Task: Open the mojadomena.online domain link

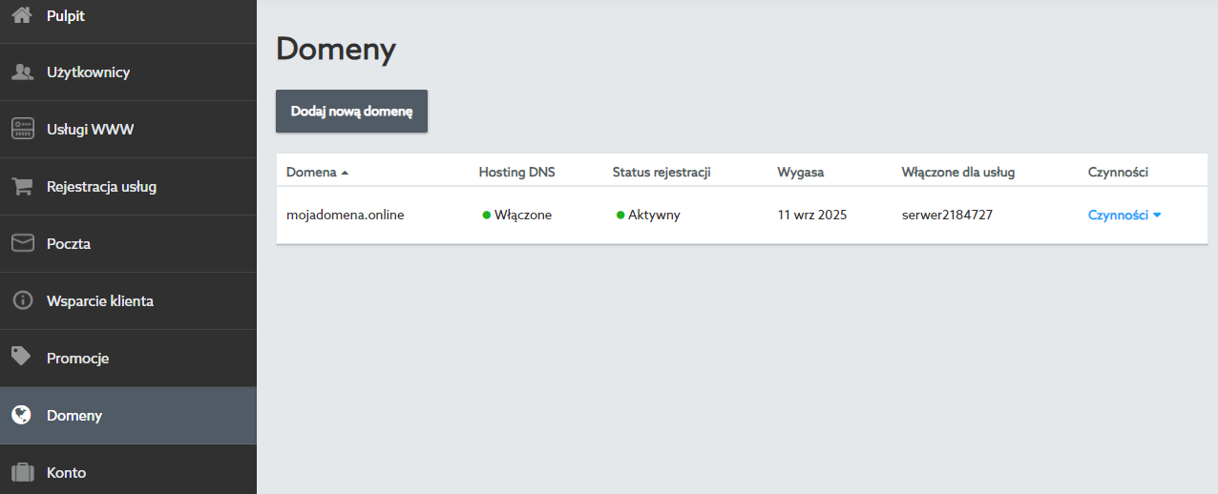Action: (x=345, y=216)
